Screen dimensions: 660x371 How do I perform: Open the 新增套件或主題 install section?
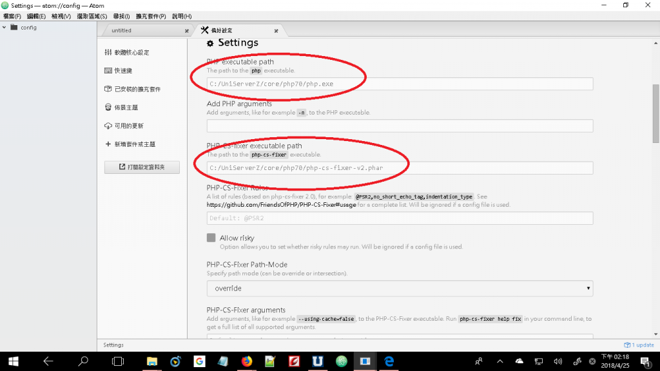(x=130, y=144)
